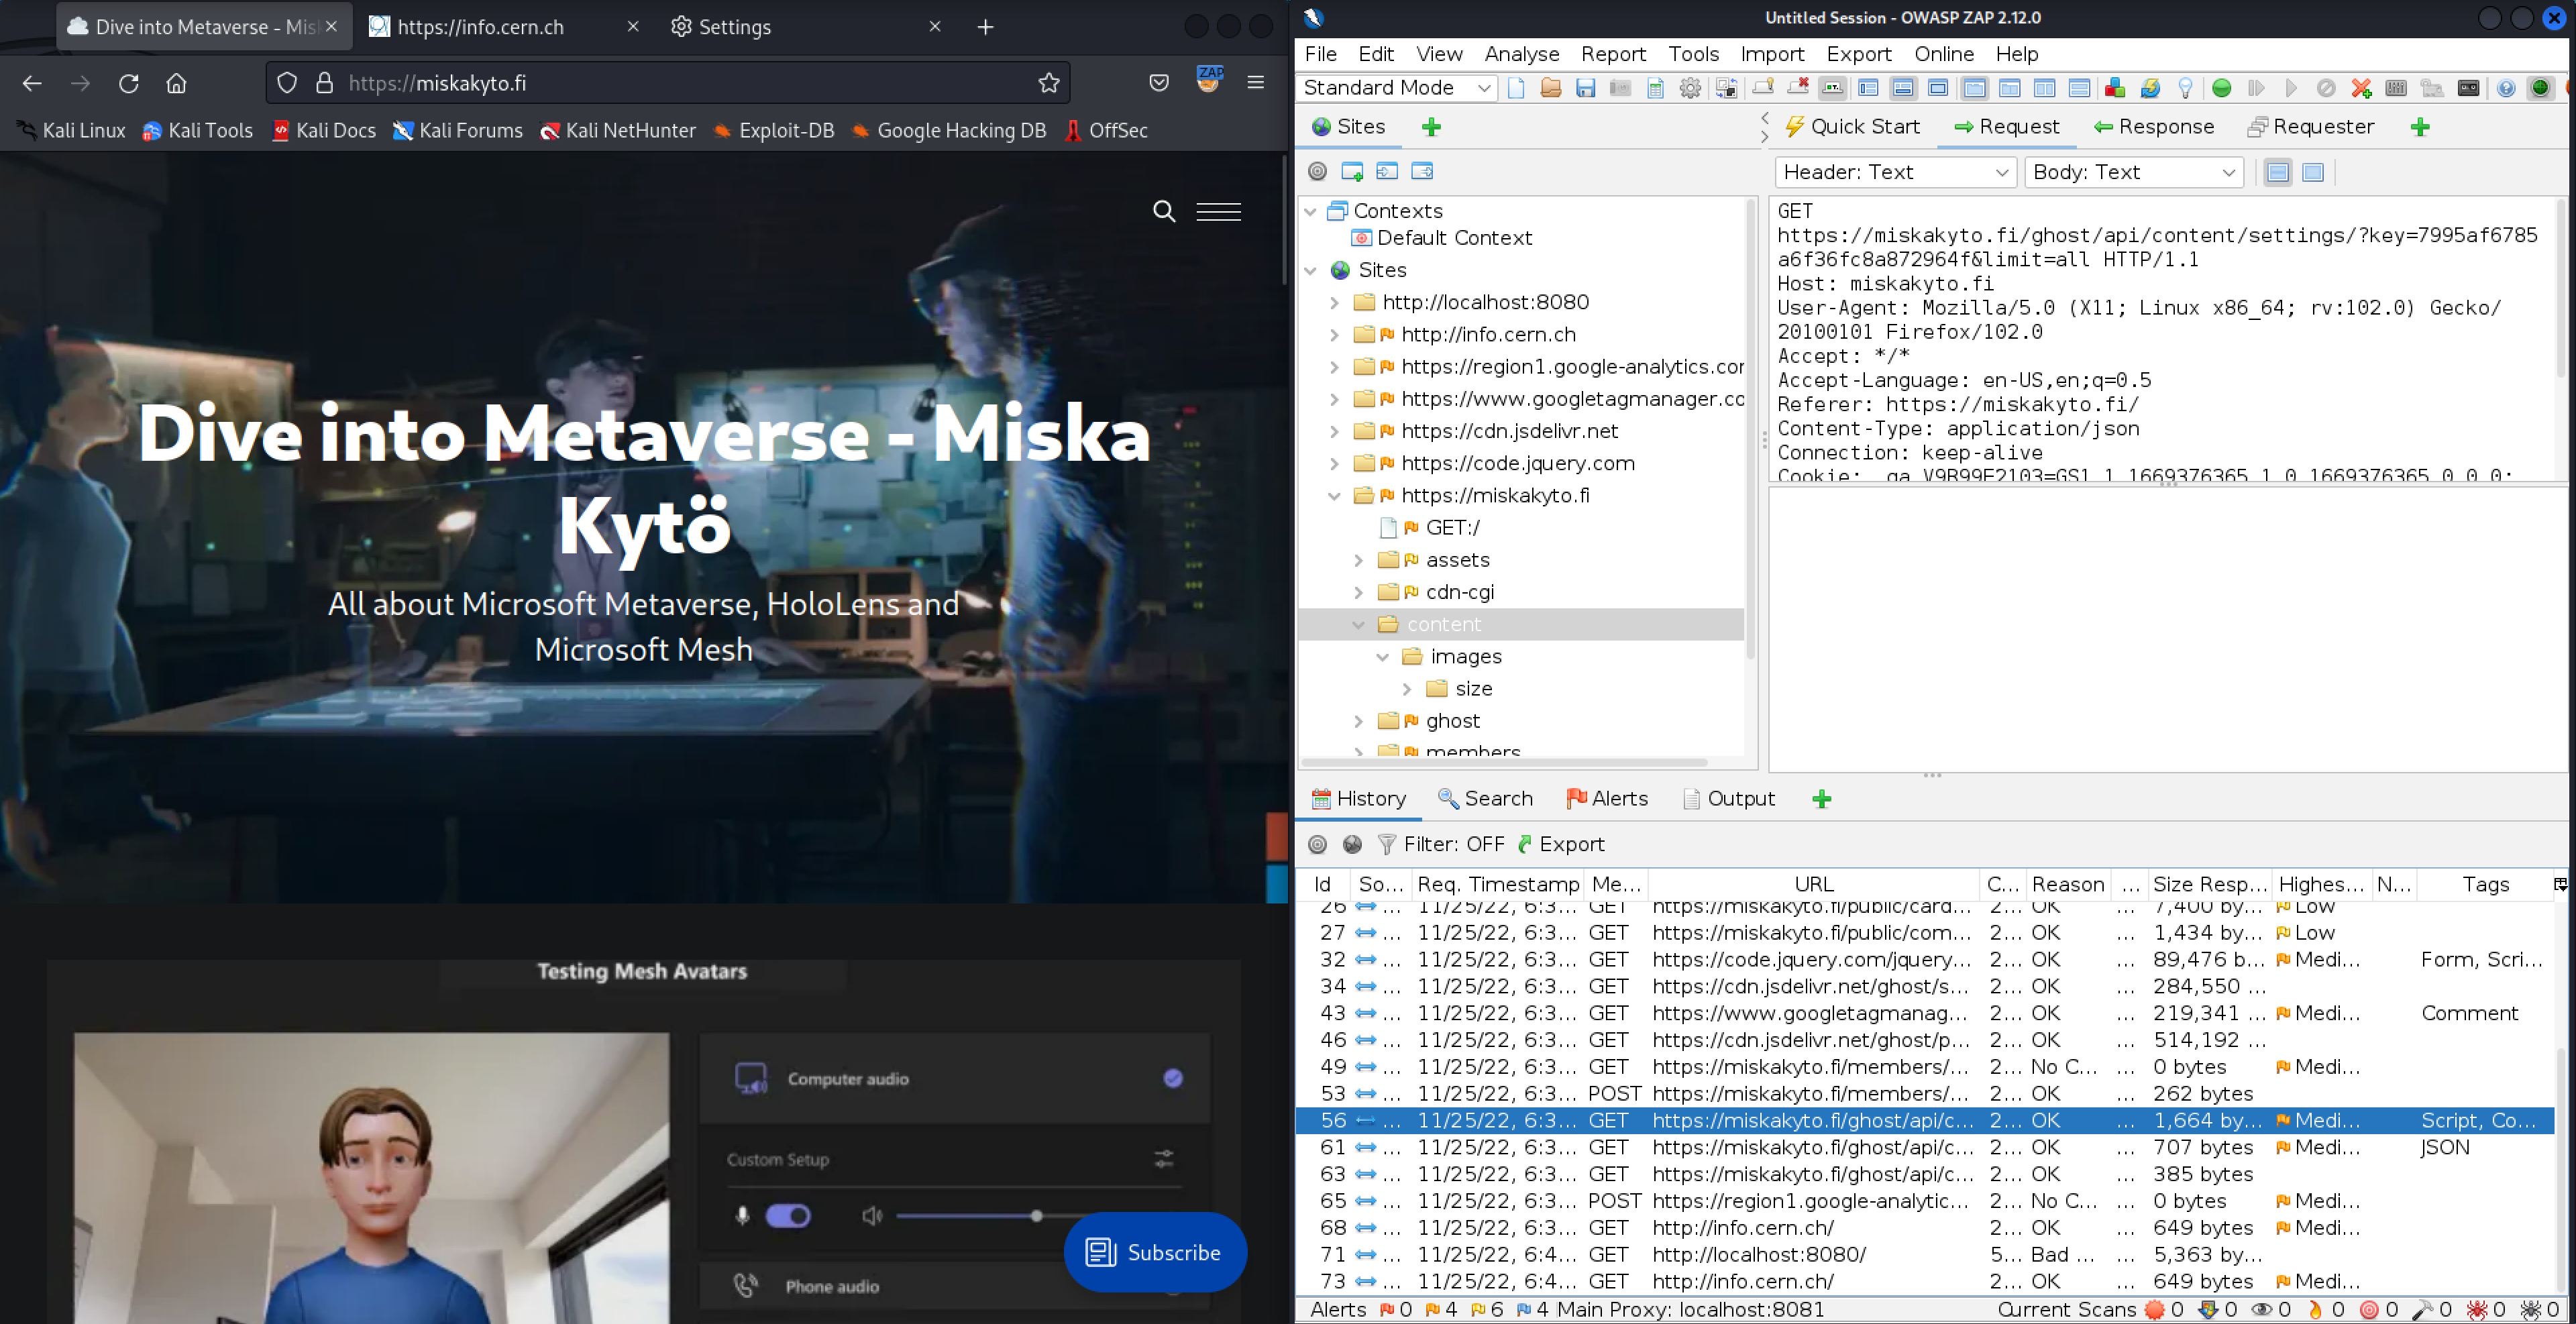The height and width of the screenshot is (1324, 2576).
Task: Click the Manage Add-ons colored blocks icon
Action: pos(2114,88)
